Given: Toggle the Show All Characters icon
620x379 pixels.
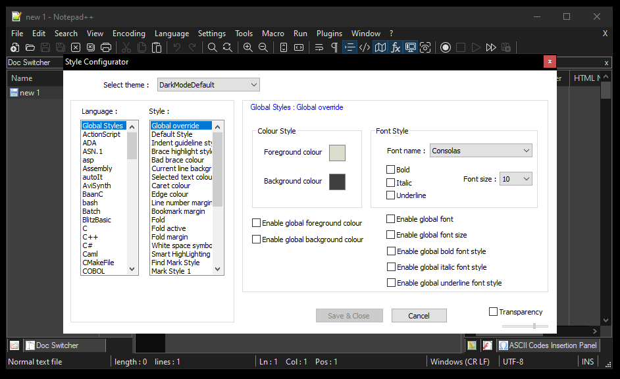Looking at the screenshot, I should click(x=334, y=47).
